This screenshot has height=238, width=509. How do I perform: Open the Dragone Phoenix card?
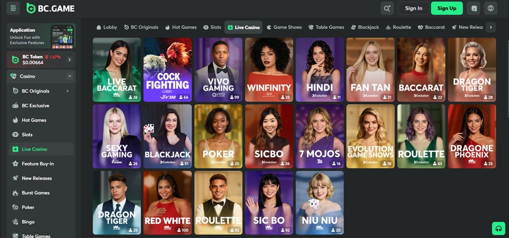(472, 136)
